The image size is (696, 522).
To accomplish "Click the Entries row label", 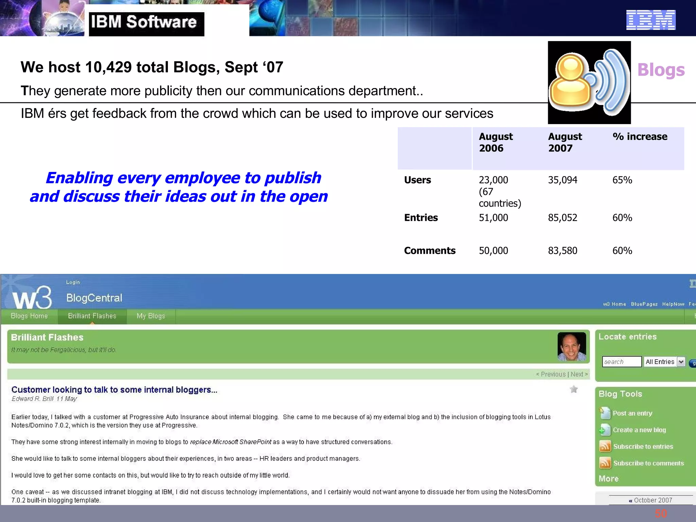I will (x=421, y=217).
